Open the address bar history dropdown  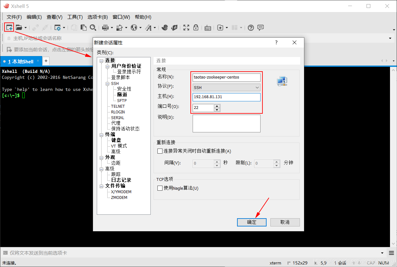(x=390, y=38)
